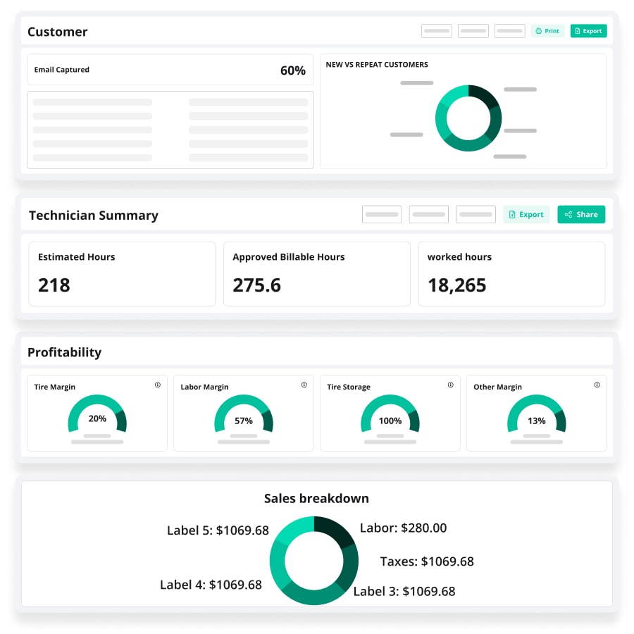
Task: Select the Estimated Hours card
Action: (x=122, y=274)
